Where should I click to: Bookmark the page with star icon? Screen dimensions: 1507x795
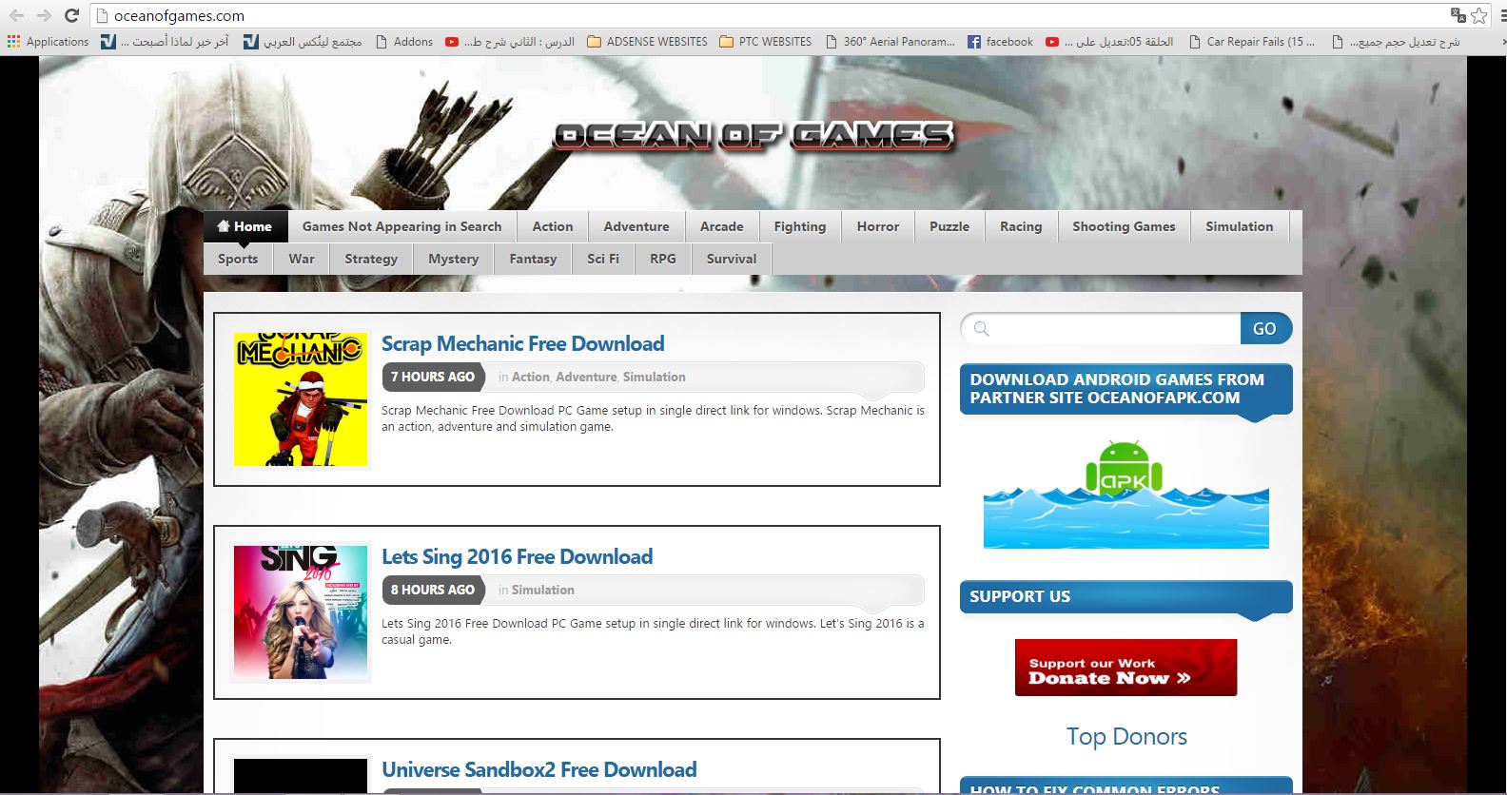click(x=1479, y=15)
